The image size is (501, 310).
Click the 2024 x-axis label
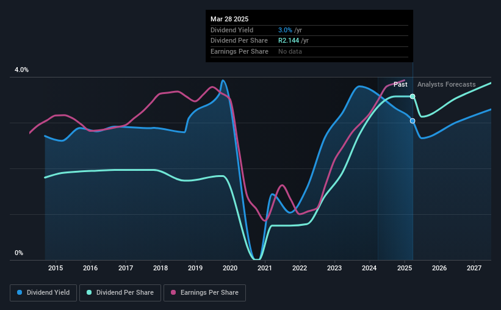click(x=369, y=268)
